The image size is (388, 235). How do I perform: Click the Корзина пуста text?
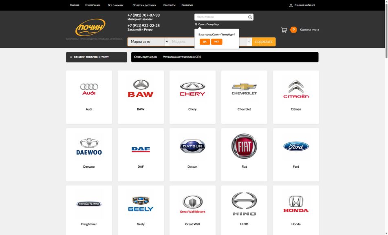tap(309, 30)
